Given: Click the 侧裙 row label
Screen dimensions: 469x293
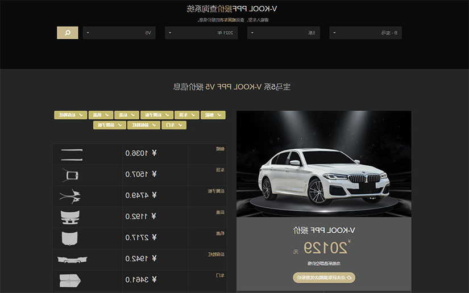Looking at the screenshot, I should (x=221, y=149).
